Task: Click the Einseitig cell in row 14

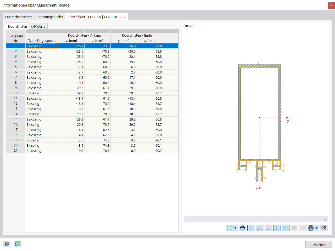Action: (x=42, y=114)
